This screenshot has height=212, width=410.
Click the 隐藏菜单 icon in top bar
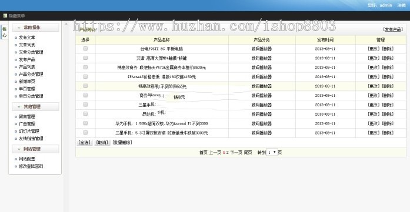(x=5, y=16)
